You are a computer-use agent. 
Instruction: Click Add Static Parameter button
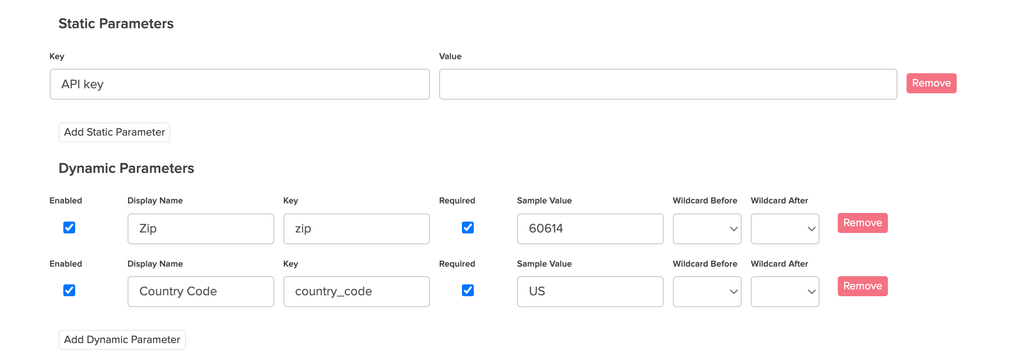tap(114, 132)
